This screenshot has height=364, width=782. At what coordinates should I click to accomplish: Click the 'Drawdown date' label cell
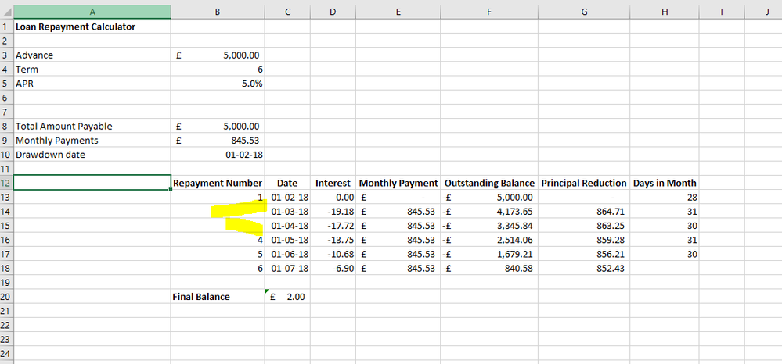coord(92,155)
